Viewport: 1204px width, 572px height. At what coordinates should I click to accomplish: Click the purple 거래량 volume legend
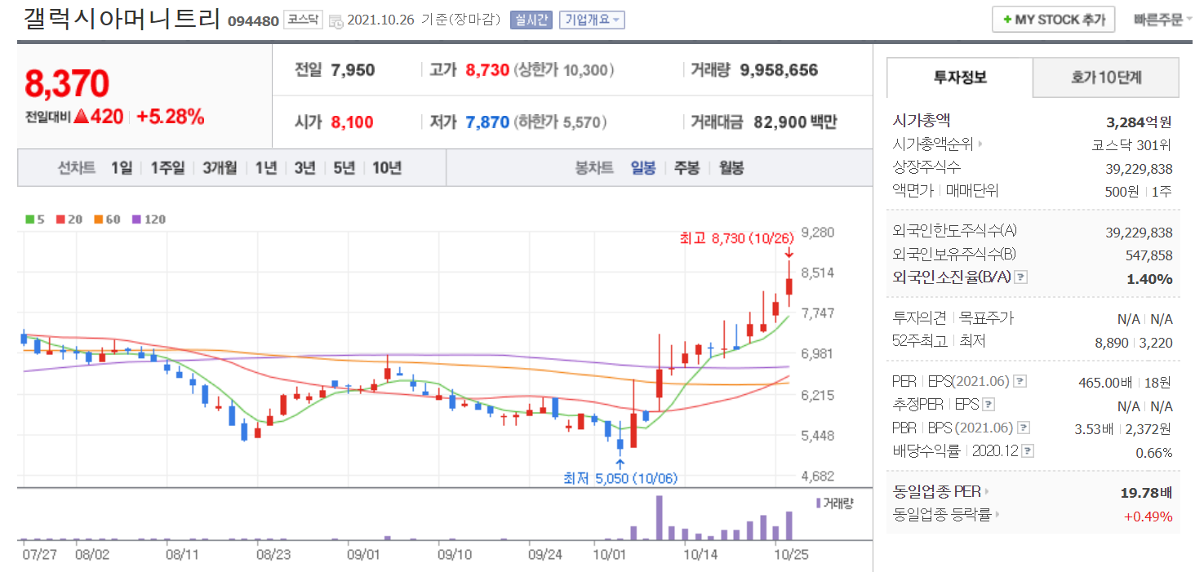pyautogui.click(x=833, y=503)
